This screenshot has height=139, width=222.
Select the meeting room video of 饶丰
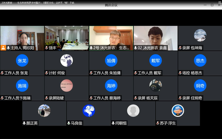66,36
